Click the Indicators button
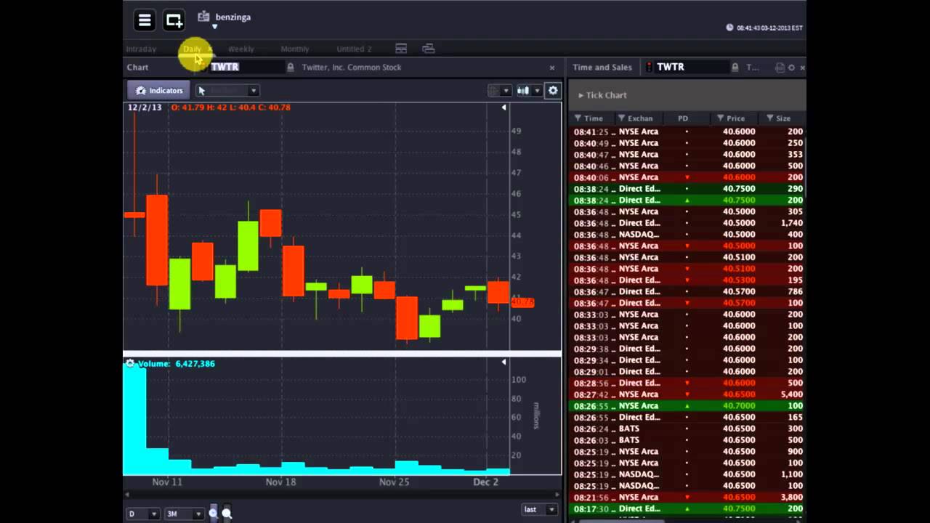 [x=159, y=91]
